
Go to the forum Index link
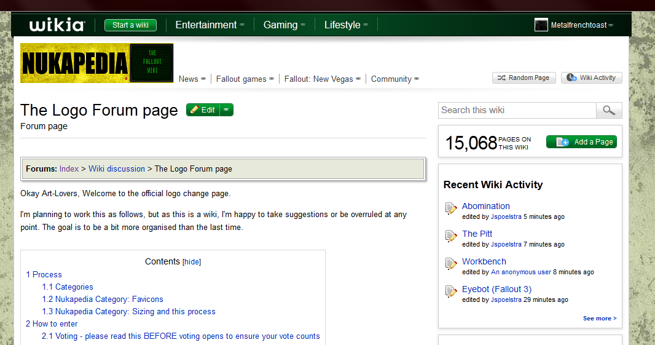point(69,169)
